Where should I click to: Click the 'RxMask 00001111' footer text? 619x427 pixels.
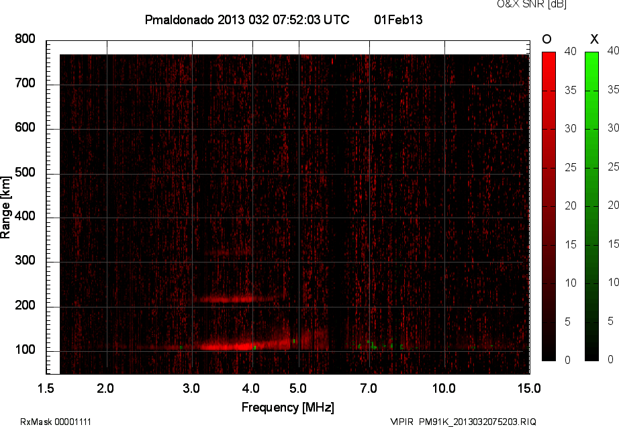point(56,422)
